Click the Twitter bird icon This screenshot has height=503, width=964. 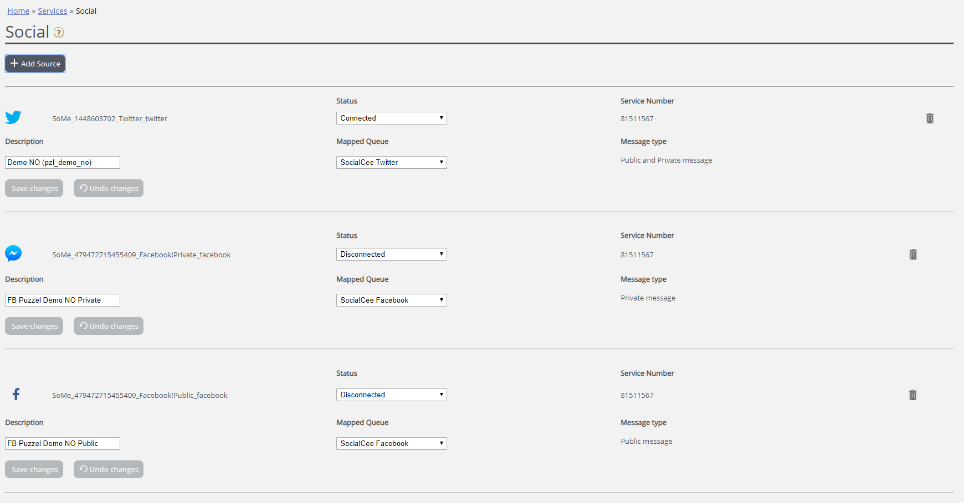[13, 117]
